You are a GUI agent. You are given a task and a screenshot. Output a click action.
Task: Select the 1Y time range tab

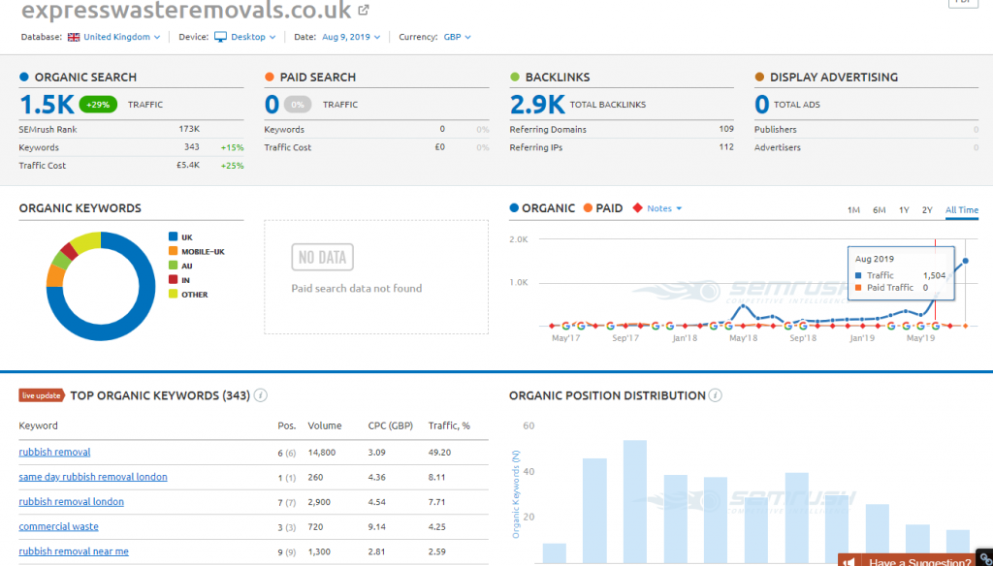click(904, 210)
